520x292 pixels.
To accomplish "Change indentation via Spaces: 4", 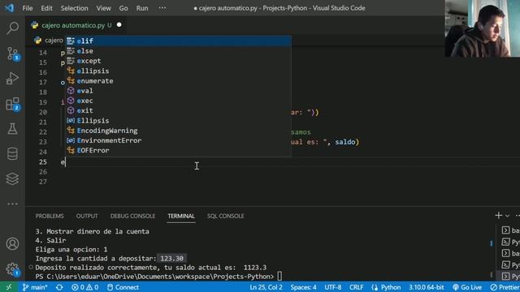I will click(303, 287).
